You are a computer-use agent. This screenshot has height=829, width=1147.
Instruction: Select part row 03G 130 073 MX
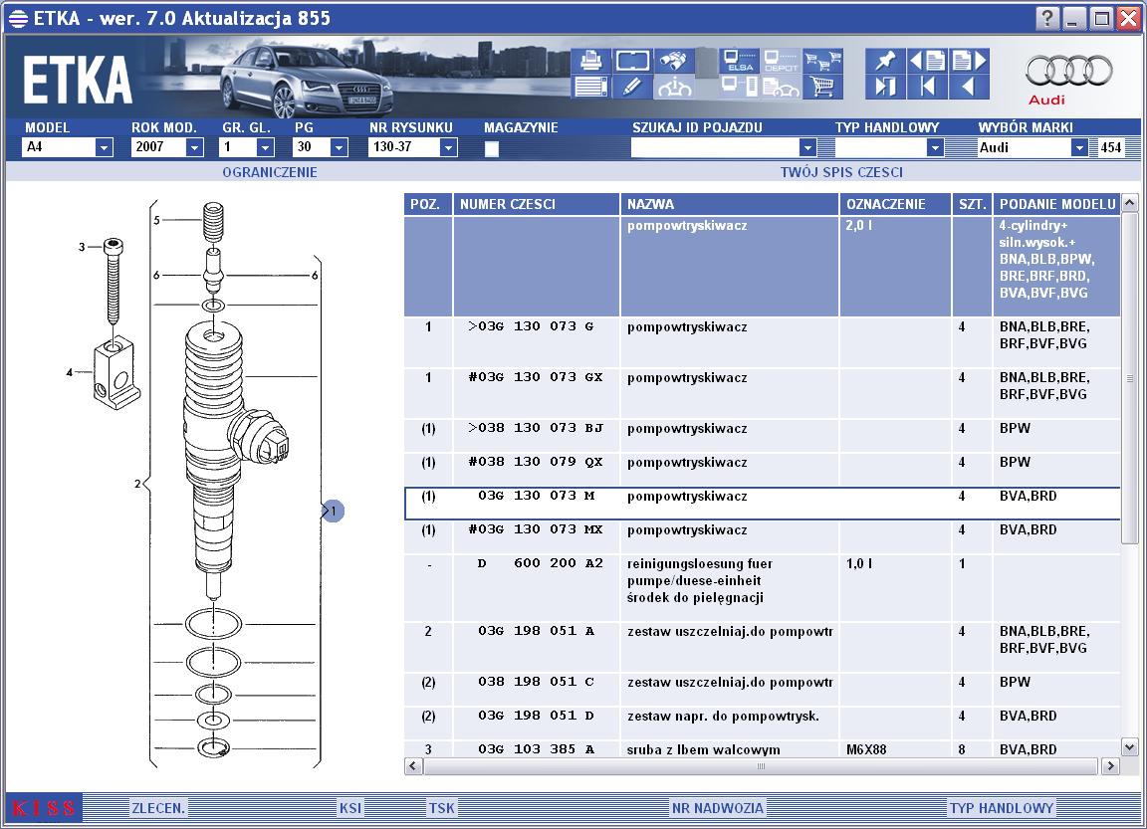click(x=763, y=537)
